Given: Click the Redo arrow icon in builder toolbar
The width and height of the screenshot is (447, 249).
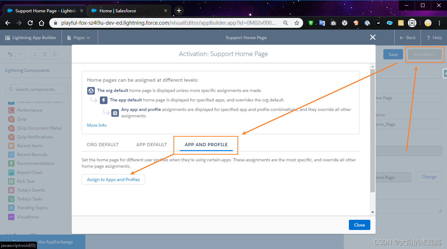Looking at the screenshot, I should (x=20, y=54).
